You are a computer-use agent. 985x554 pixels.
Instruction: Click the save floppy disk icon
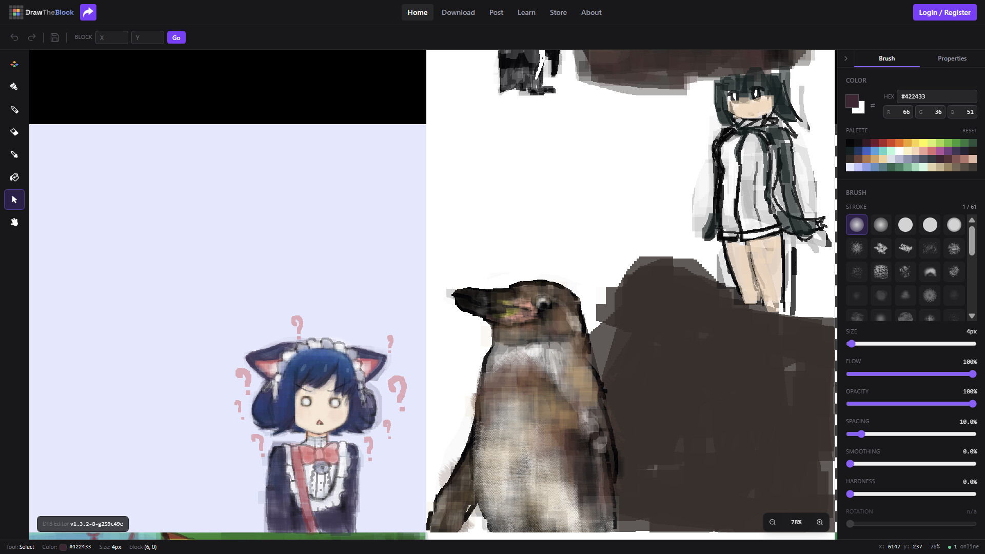(55, 37)
